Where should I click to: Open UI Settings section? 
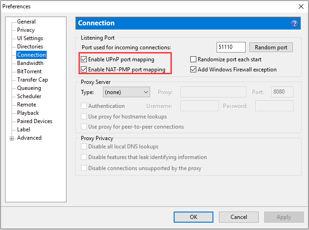pyautogui.click(x=30, y=38)
